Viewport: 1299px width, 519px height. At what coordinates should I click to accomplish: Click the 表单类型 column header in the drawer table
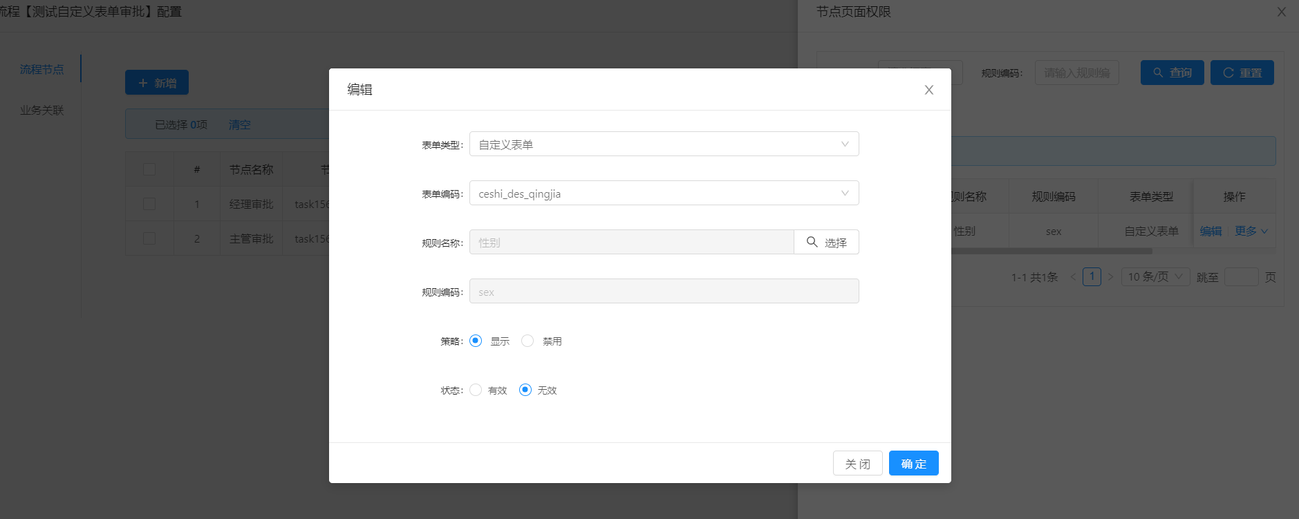tap(1151, 196)
